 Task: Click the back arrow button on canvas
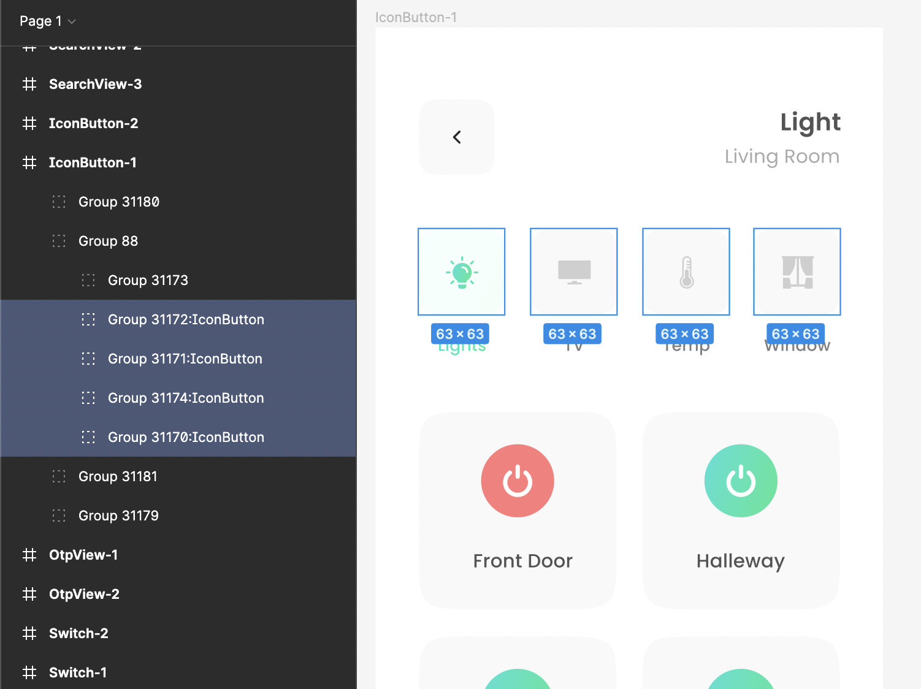click(x=457, y=137)
